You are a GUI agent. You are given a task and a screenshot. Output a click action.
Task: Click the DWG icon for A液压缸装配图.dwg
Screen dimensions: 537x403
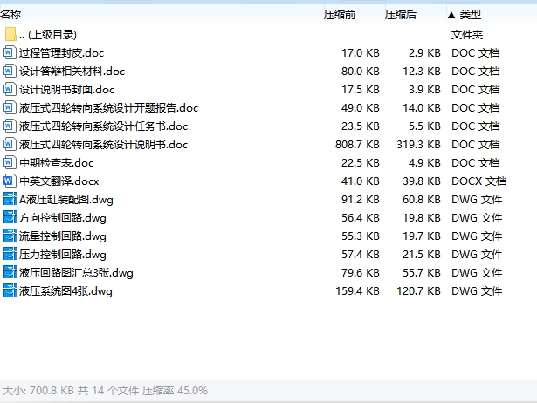(10, 199)
